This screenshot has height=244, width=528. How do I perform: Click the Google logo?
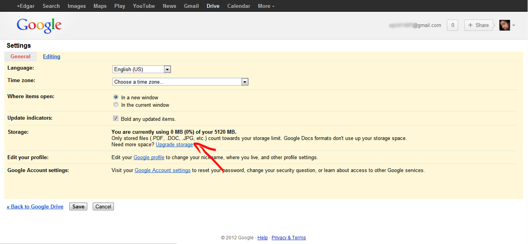click(39, 25)
